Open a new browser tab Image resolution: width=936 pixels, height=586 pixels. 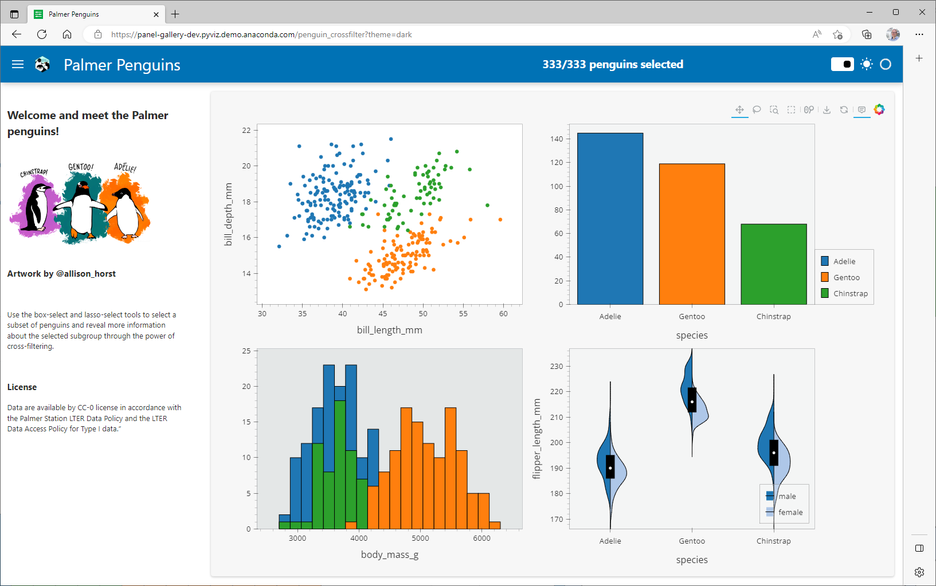(x=175, y=14)
